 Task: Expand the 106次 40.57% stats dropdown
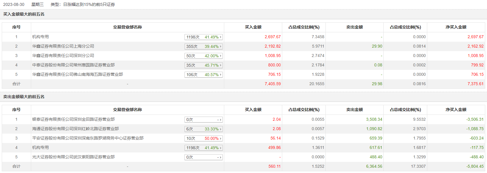[x=203, y=75]
